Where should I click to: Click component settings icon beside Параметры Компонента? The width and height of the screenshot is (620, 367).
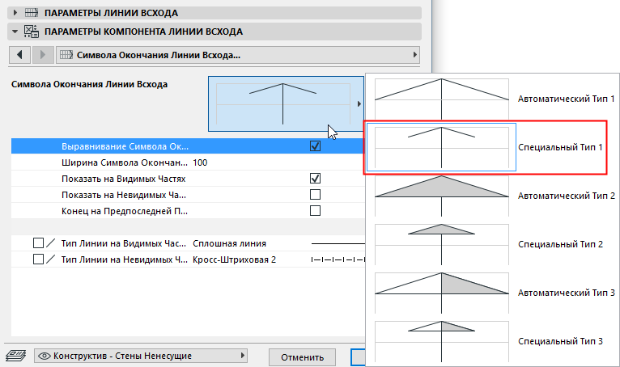click(32, 32)
